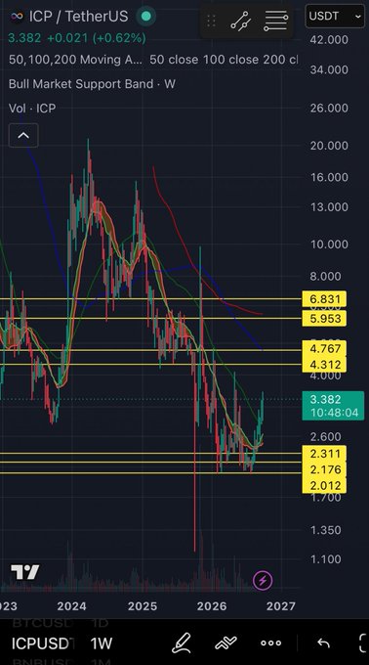The height and width of the screenshot is (665, 369).
Task: Tap the purple lightning bolt flash icon
Action: click(263, 580)
